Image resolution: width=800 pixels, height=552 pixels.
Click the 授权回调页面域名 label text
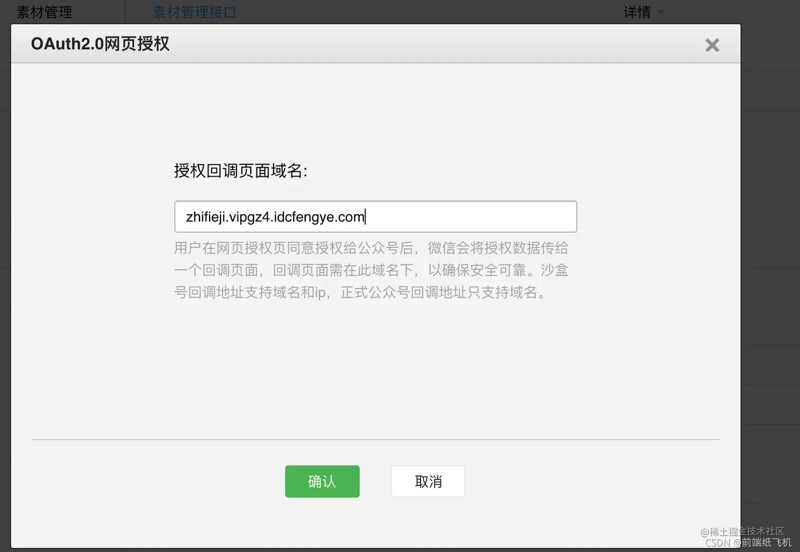pyautogui.click(x=241, y=171)
